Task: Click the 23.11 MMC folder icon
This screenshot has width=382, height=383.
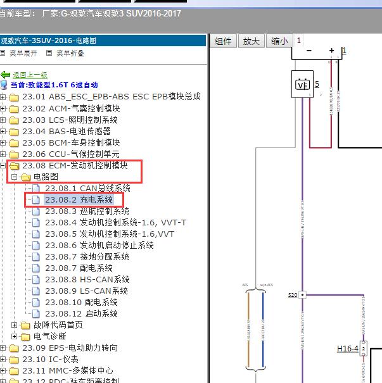Action: [x=14, y=371]
